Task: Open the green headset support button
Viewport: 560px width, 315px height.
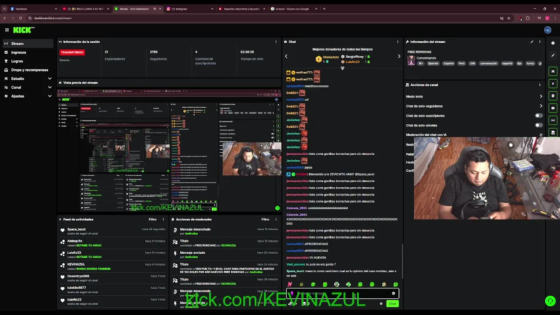Action: coord(550,301)
